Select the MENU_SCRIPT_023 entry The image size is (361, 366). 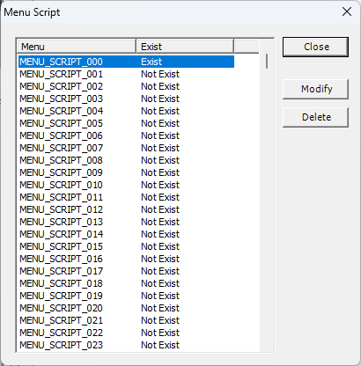[x=126, y=345]
